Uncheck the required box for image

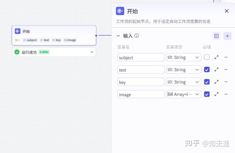(x=207, y=94)
